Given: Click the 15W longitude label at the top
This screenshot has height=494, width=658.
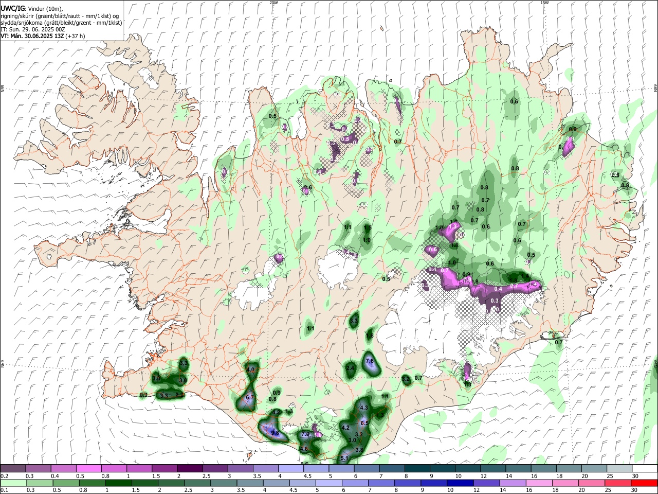Looking at the screenshot, I should [x=544, y=3].
